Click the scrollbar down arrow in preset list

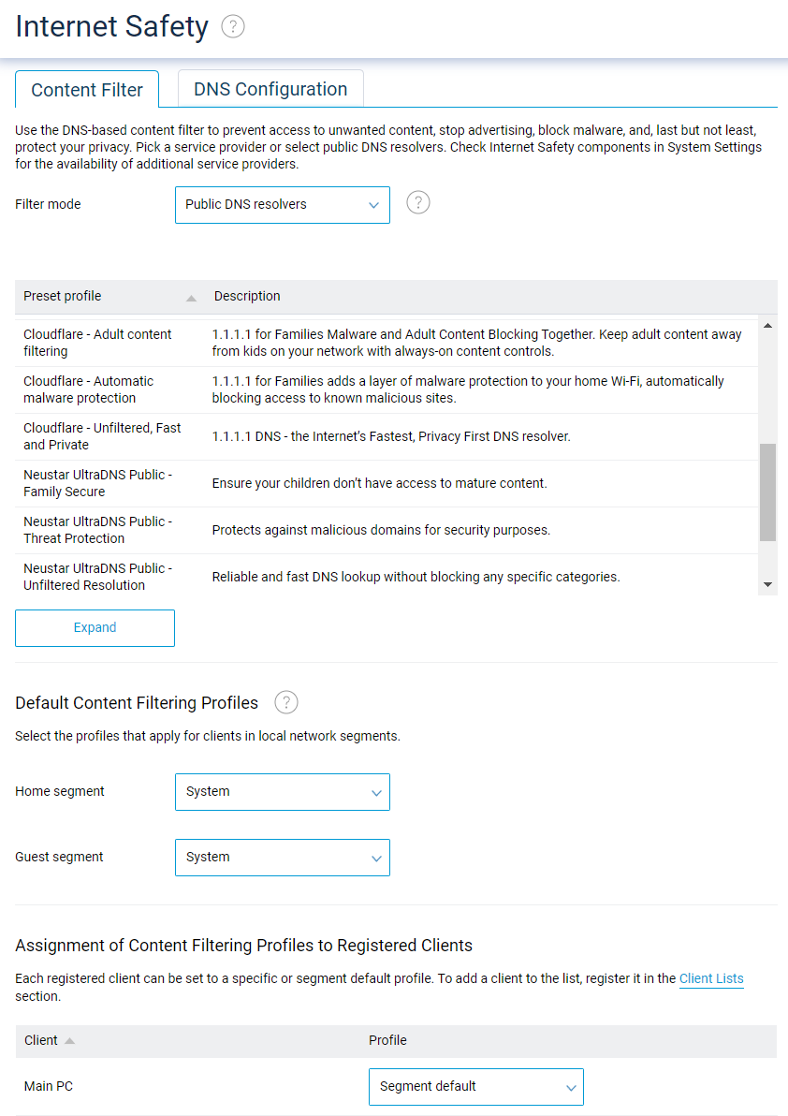(x=768, y=583)
